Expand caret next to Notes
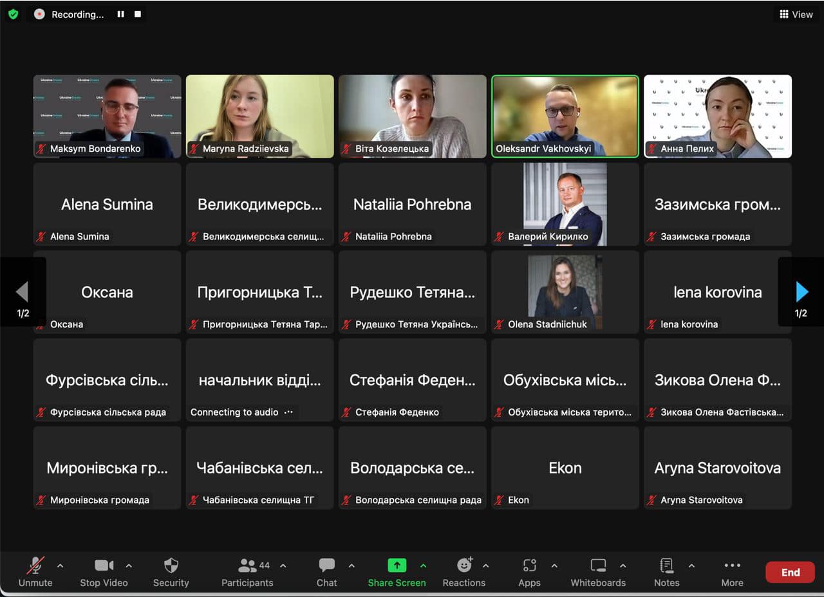 691,566
